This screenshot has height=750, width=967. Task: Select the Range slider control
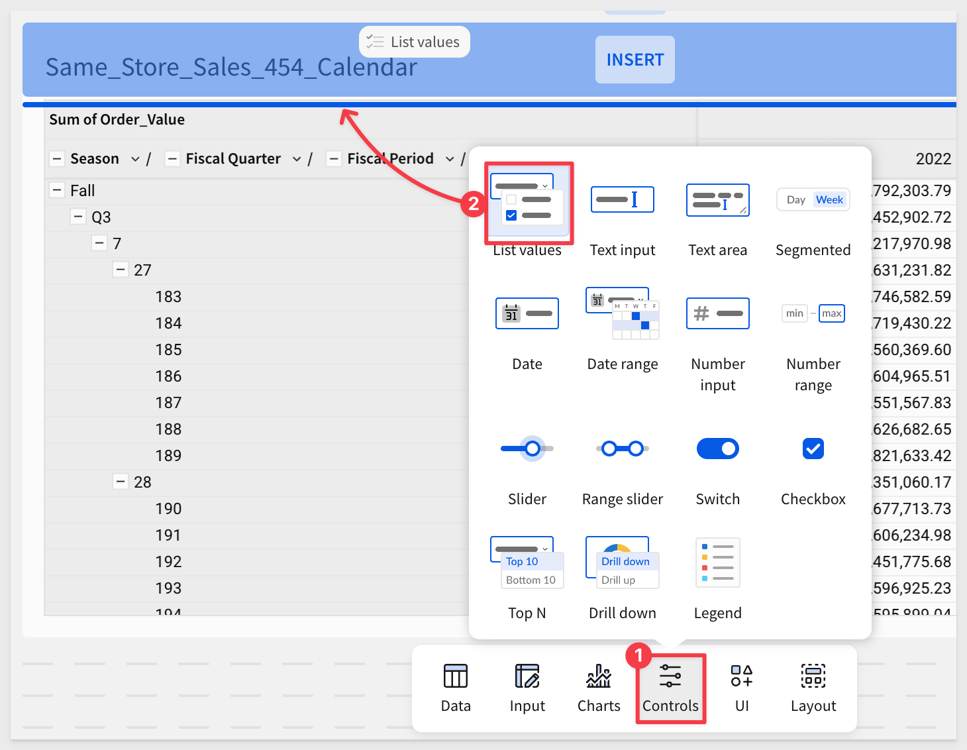622,449
